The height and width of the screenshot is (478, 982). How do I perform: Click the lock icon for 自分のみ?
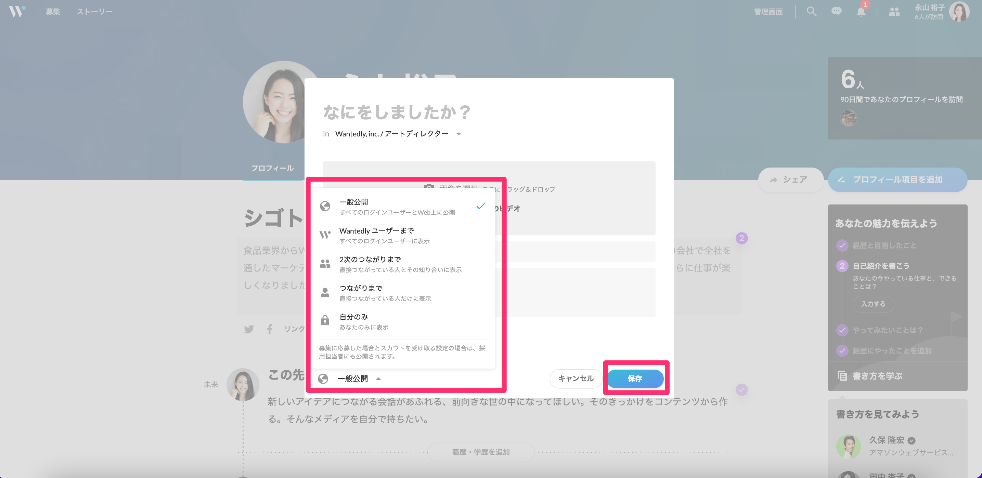click(325, 320)
